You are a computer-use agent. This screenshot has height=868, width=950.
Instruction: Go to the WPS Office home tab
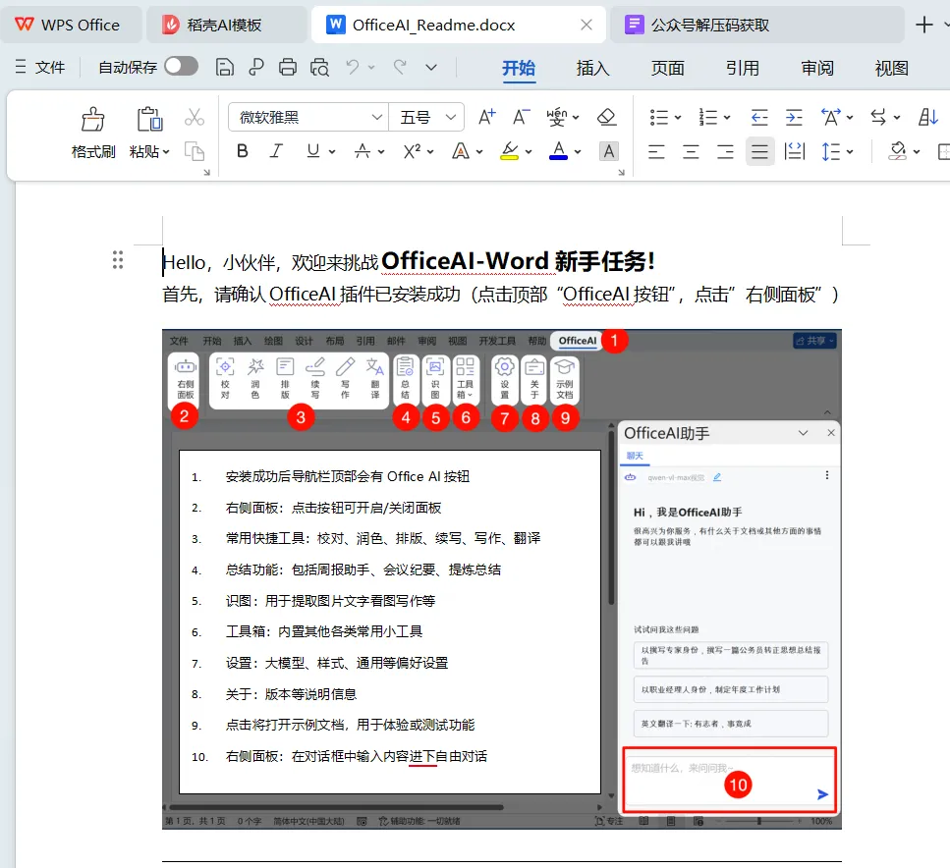[71, 25]
